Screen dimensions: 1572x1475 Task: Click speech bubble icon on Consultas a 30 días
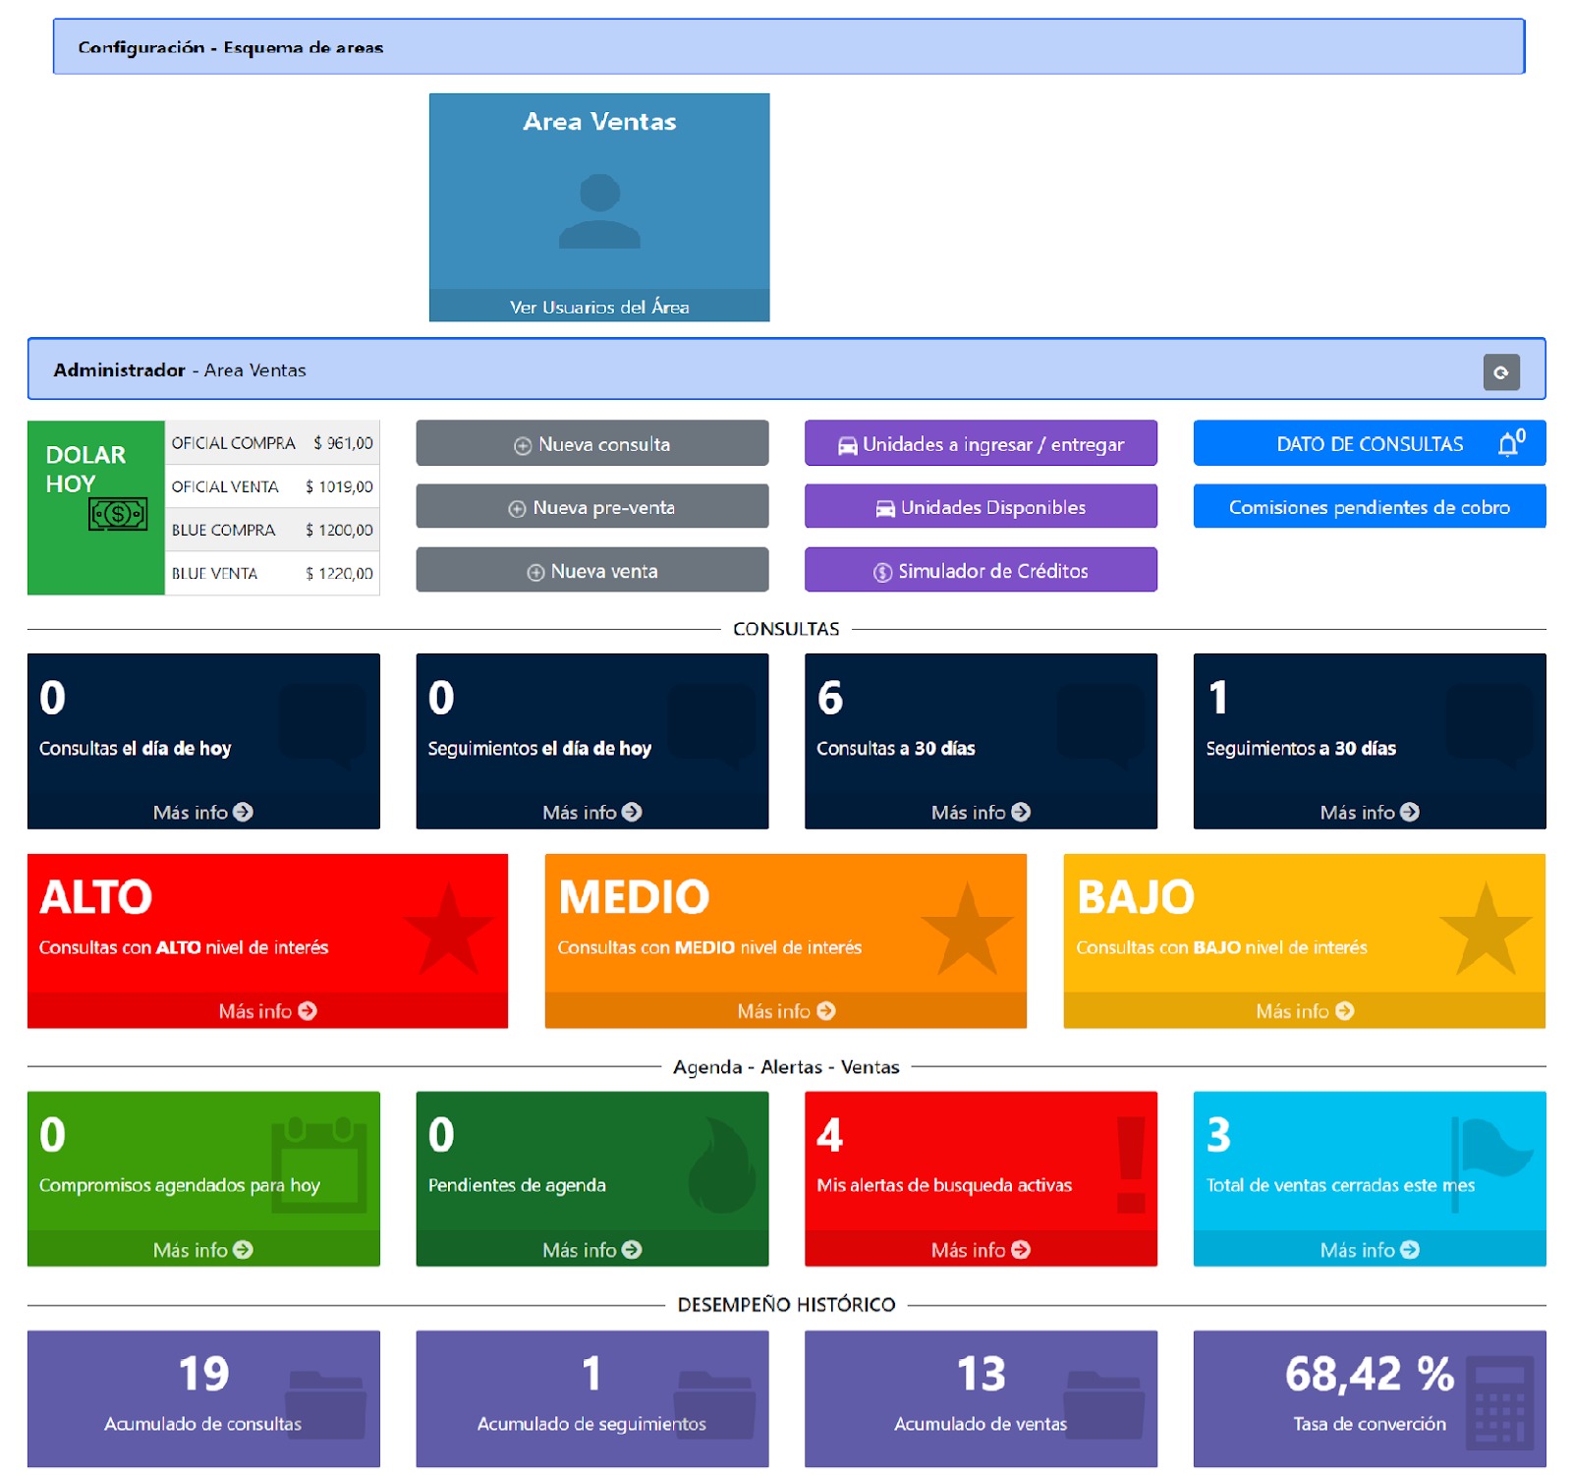(x=1100, y=726)
